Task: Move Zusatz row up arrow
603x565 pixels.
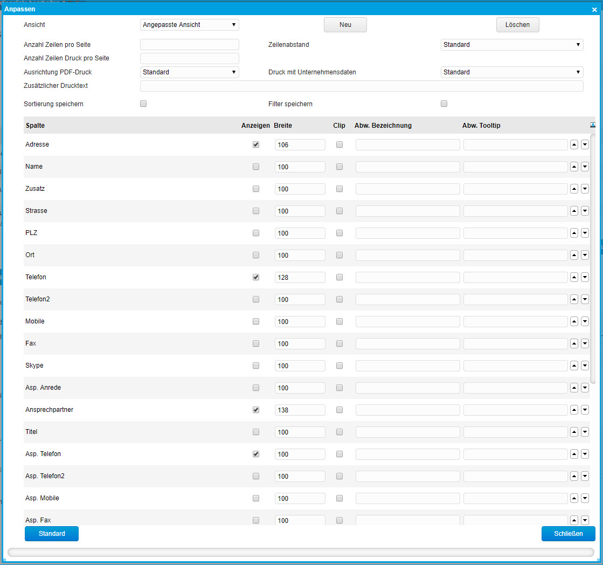Action: [x=574, y=189]
